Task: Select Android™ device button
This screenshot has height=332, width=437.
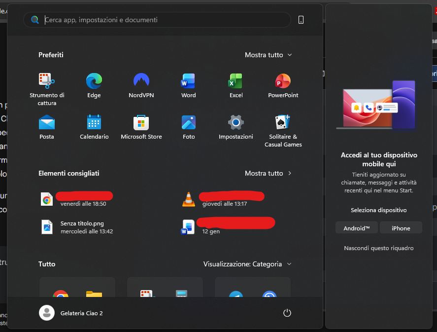Action: click(357, 228)
